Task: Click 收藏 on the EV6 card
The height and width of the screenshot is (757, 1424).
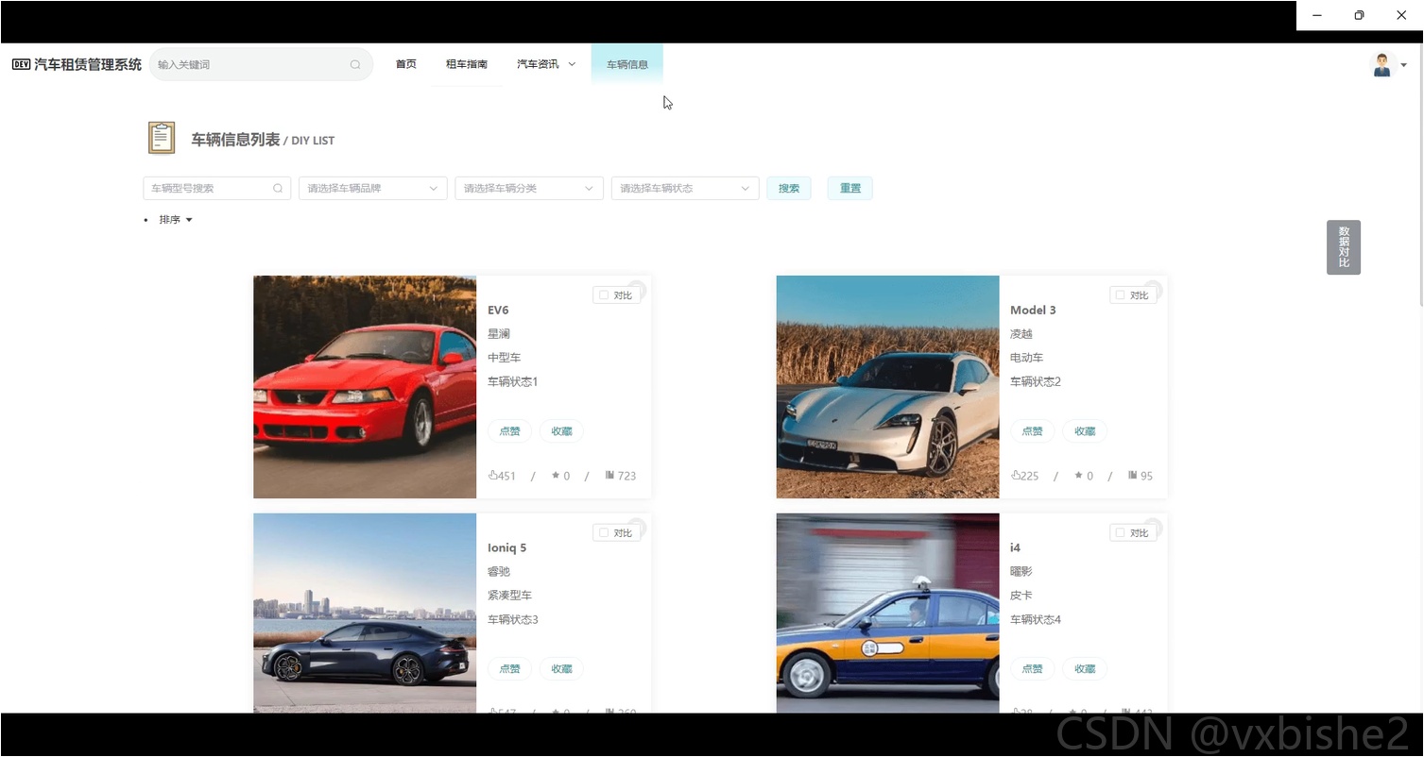Action: pyautogui.click(x=562, y=431)
